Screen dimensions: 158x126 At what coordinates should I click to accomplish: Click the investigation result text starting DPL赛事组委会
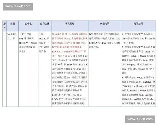(x=105, y=41)
